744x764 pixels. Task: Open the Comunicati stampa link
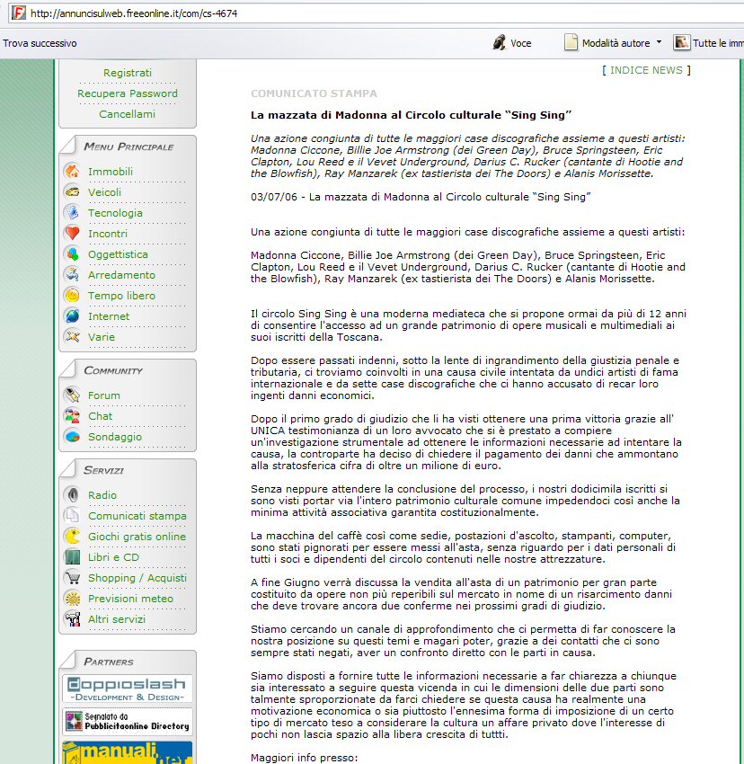[137, 516]
